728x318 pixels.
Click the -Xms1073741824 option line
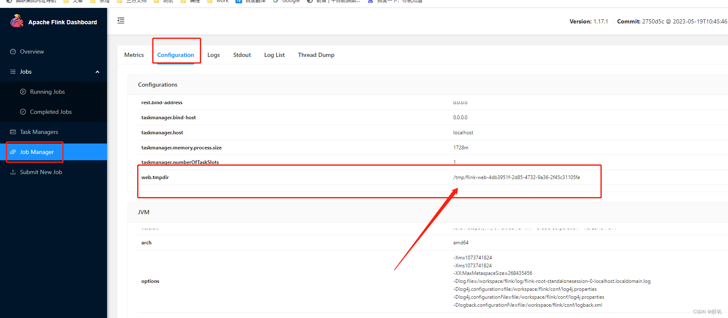point(473,266)
